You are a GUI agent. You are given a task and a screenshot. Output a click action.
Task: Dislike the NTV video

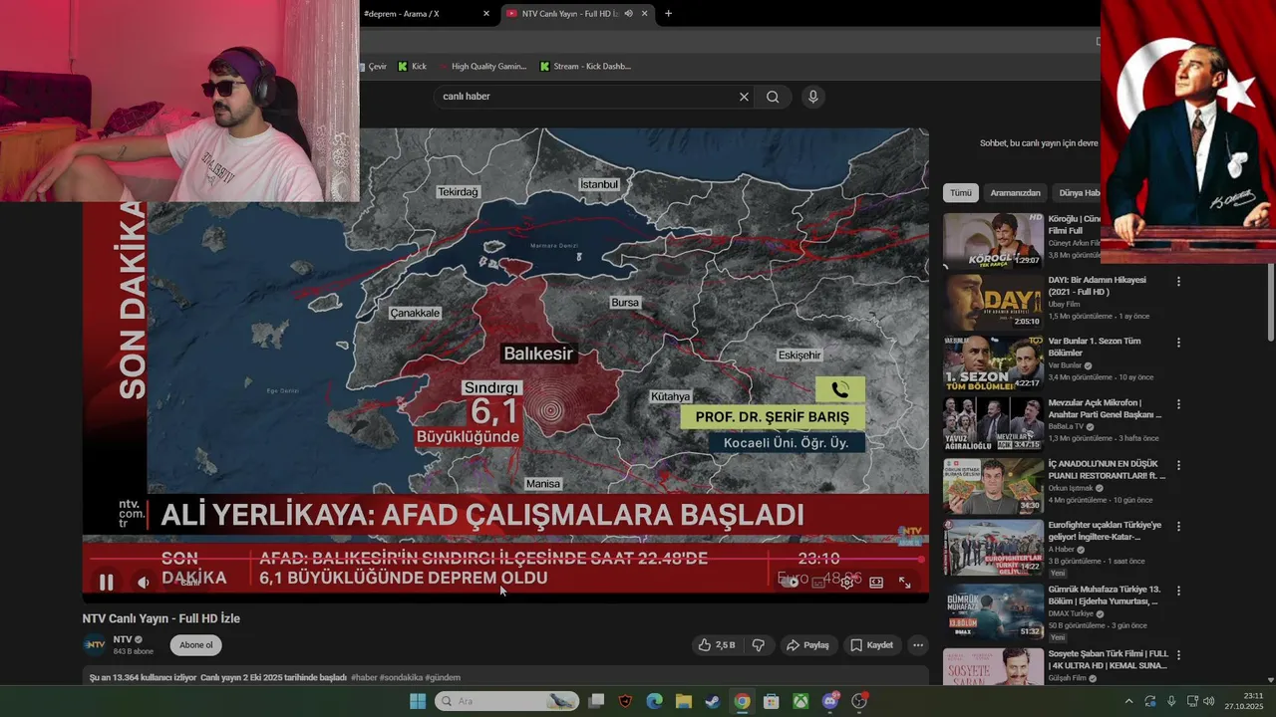tap(758, 645)
